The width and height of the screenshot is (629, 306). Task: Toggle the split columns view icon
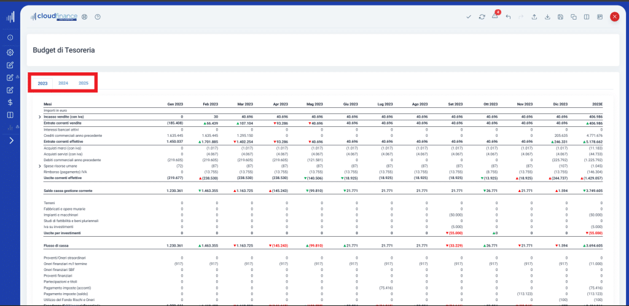click(x=587, y=17)
